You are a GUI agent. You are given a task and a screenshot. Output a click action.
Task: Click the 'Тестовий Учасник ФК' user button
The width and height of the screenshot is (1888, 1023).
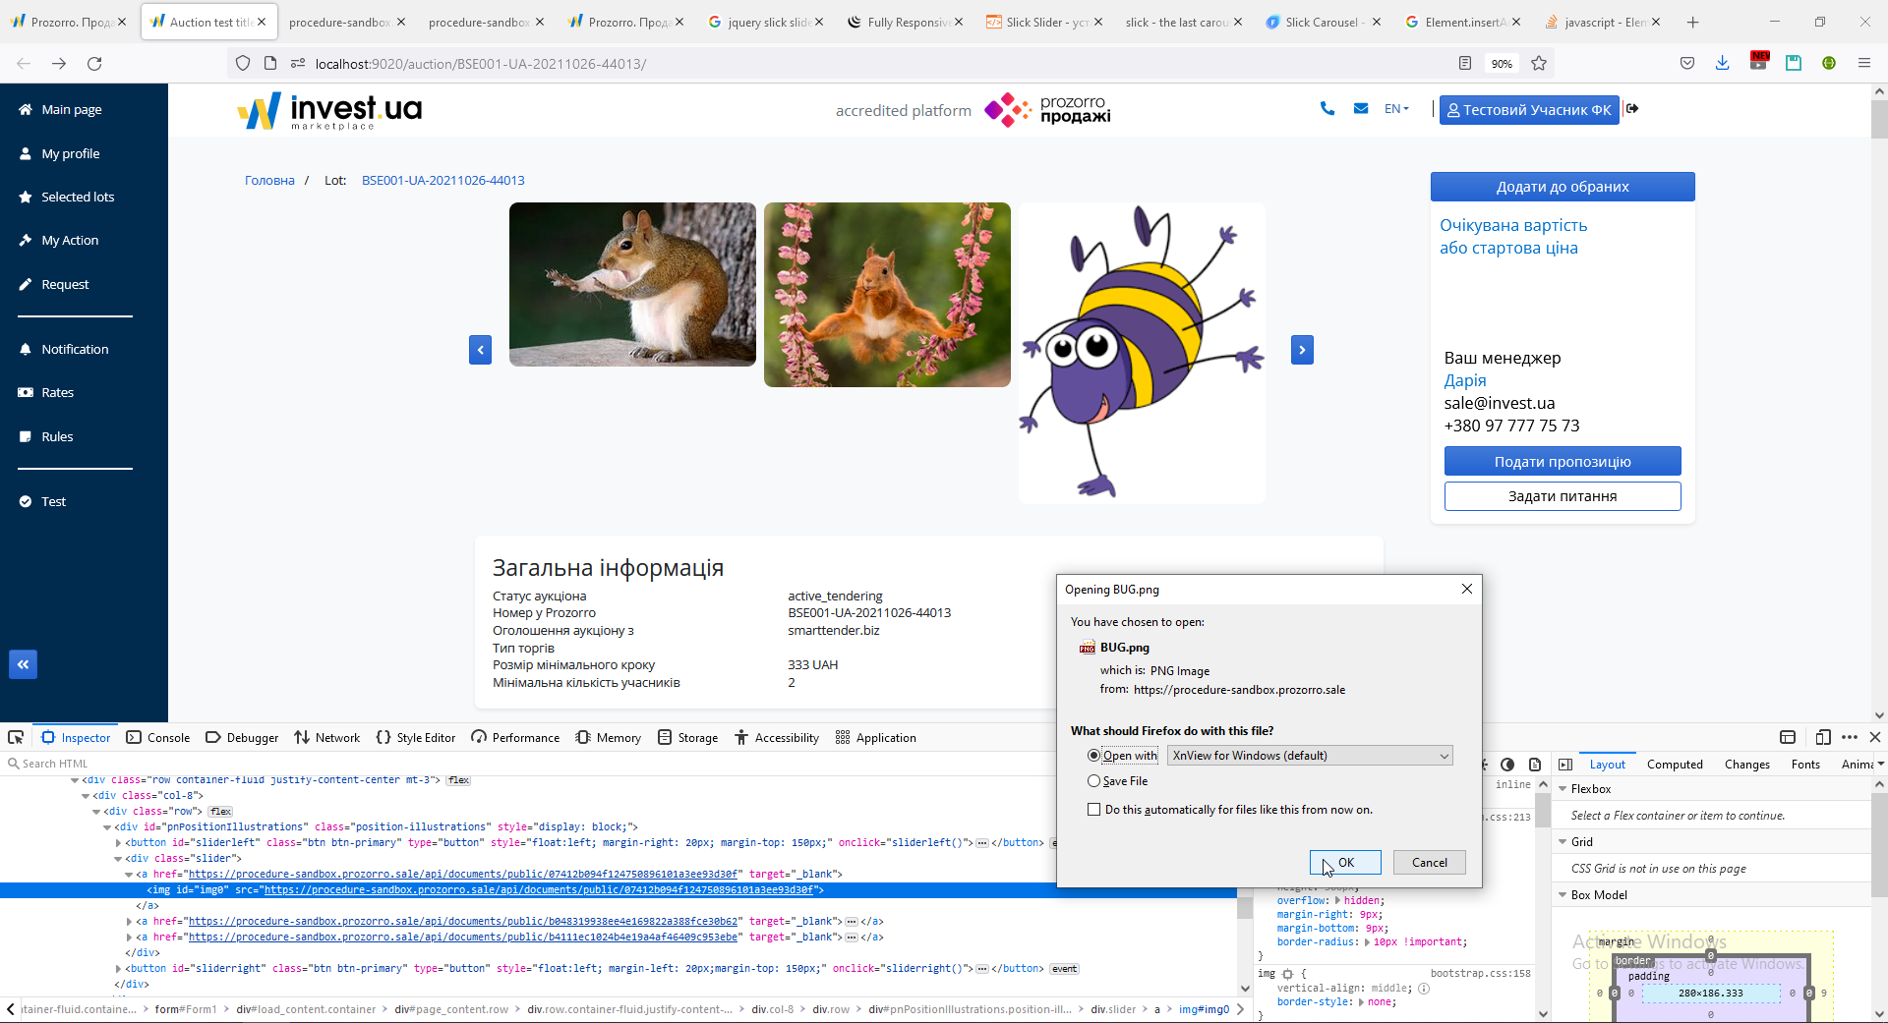(1529, 110)
